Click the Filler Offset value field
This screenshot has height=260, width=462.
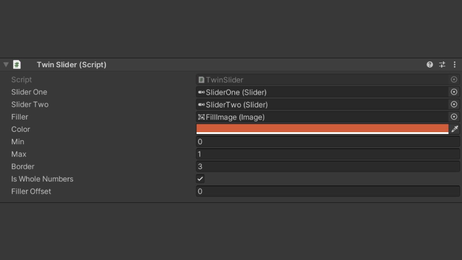click(327, 191)
